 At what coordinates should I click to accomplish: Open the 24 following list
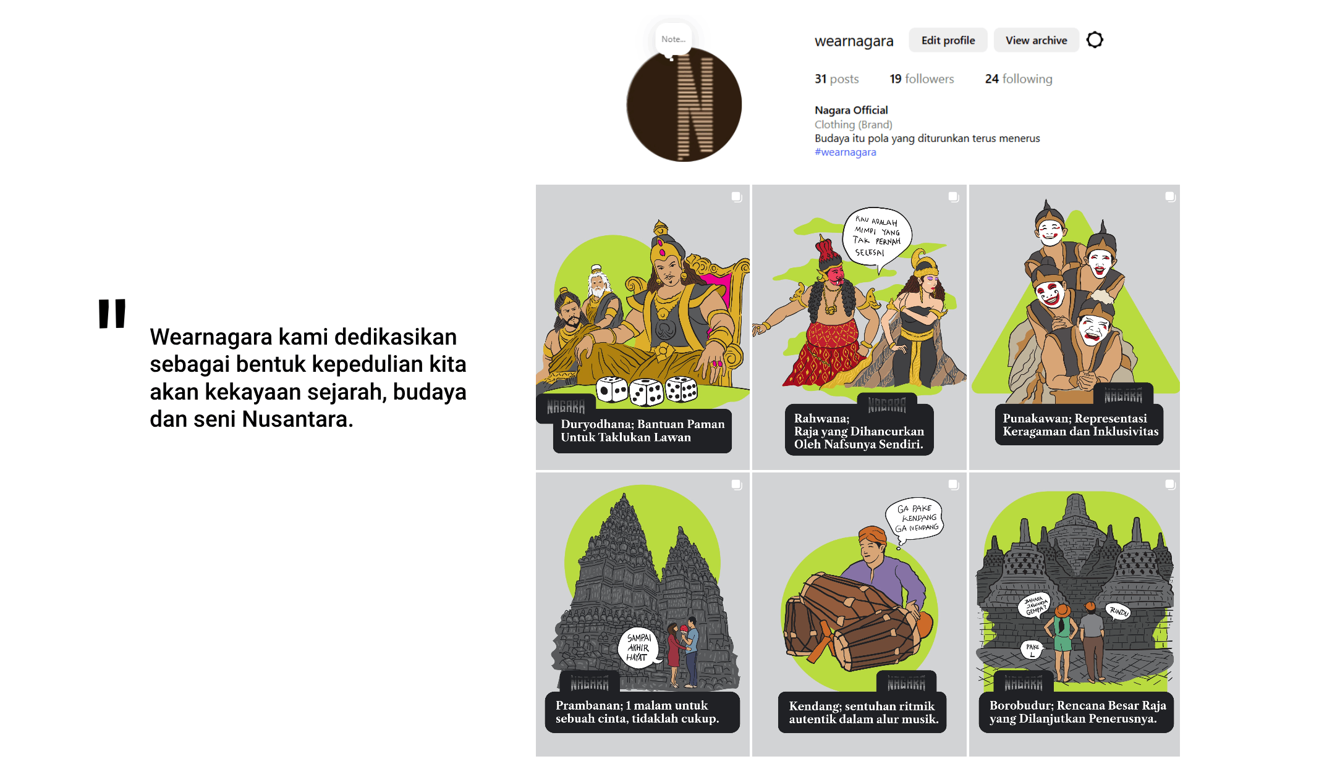(x=1019, y=79)
